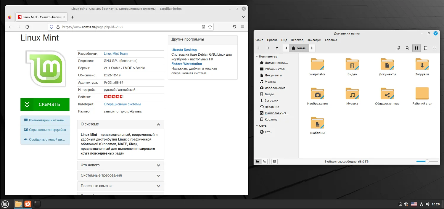This screenshot has width=444, height=209.
Task: Switch to compact view in Nemo
Action: 435,48
